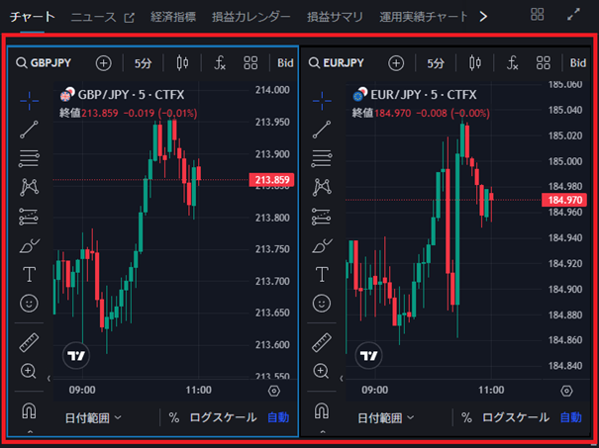Open chart settings gear on EURJPY chart

tap(566, 391)
